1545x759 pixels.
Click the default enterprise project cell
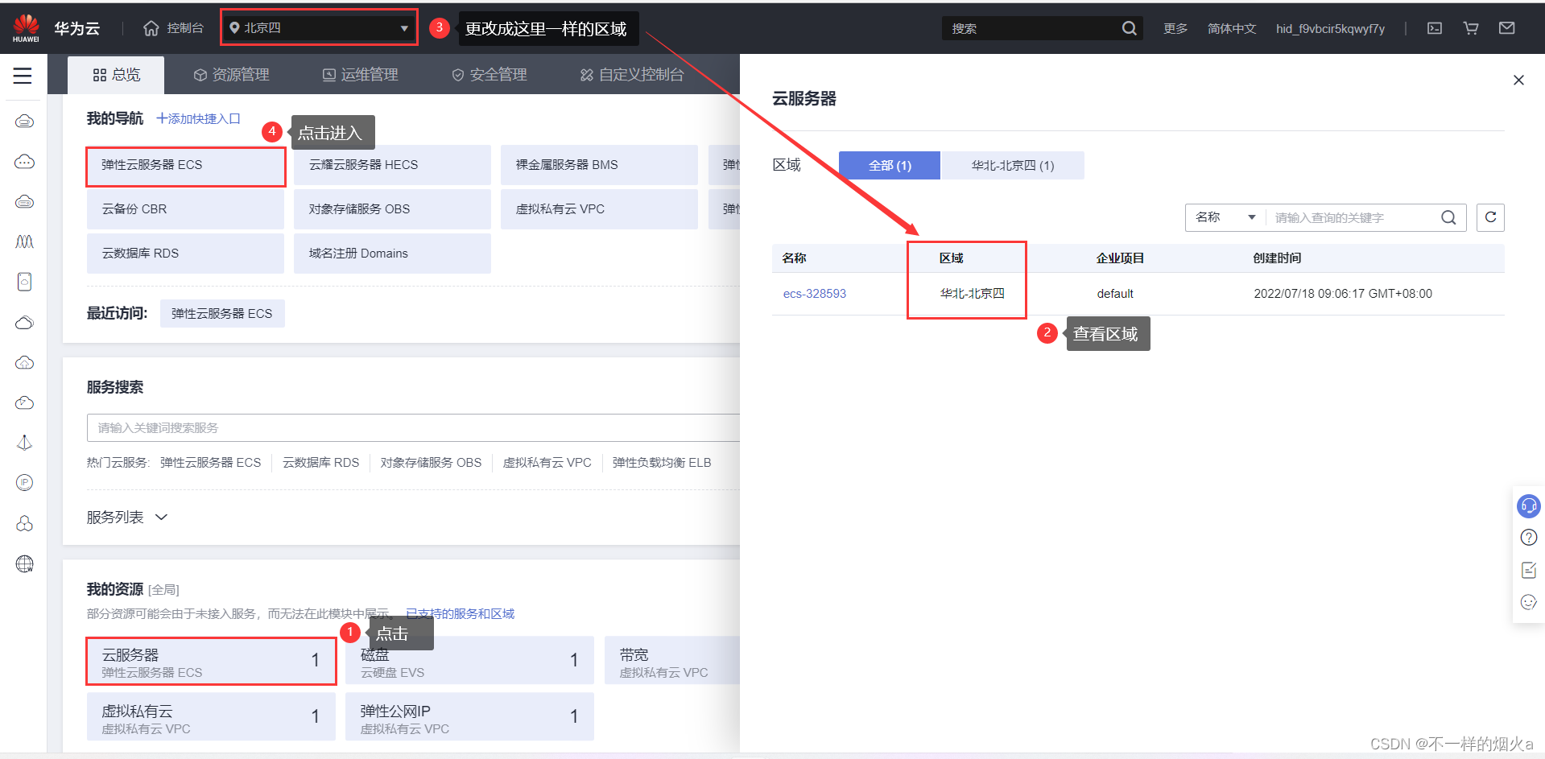pos(1115,294)
